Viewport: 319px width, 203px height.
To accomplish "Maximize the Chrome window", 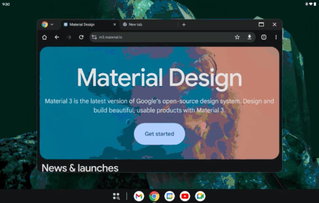I will 261,24.
